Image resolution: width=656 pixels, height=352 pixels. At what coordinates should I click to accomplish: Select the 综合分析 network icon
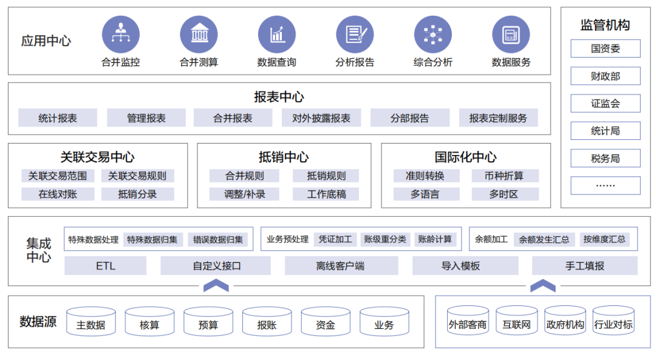click(x=433, y=34)
